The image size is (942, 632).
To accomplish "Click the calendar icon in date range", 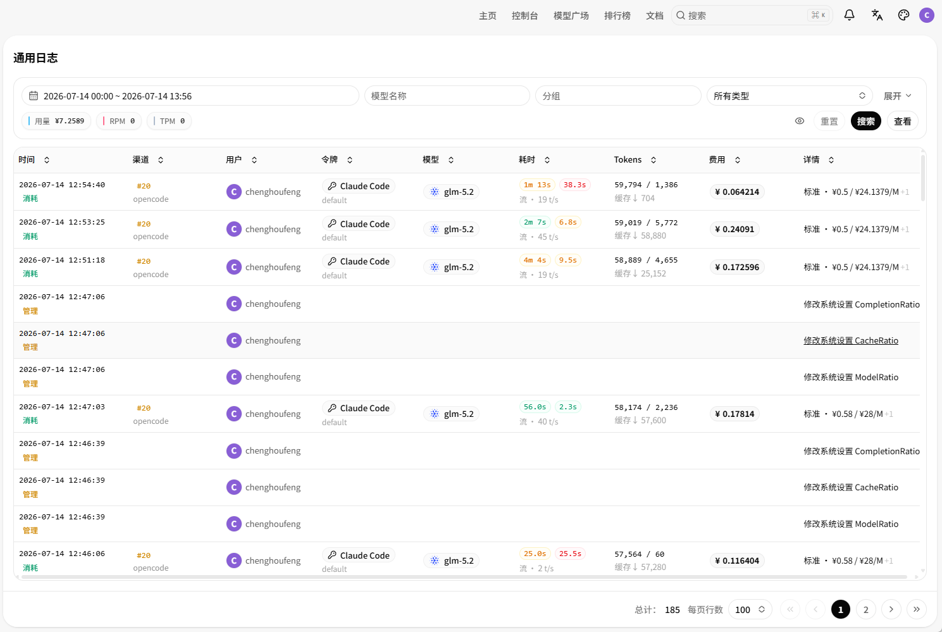I will pyautogui.click(x=34, y=96).
